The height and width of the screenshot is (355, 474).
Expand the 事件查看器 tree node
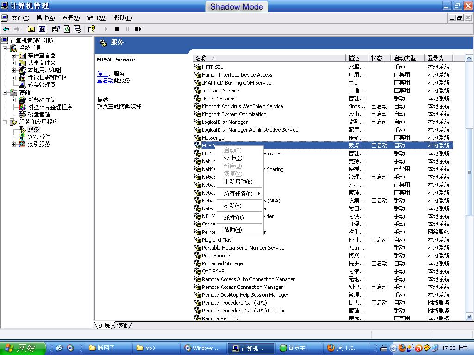(x=13, y=55)
